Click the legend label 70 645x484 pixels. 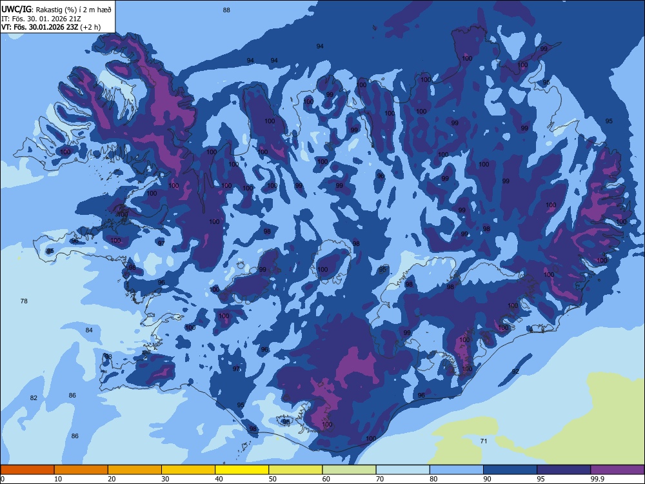coord(380,479)
